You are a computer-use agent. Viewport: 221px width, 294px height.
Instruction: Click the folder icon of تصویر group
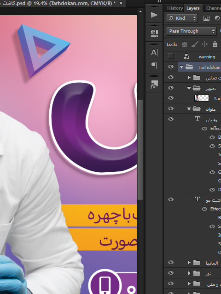pos(197,88)
